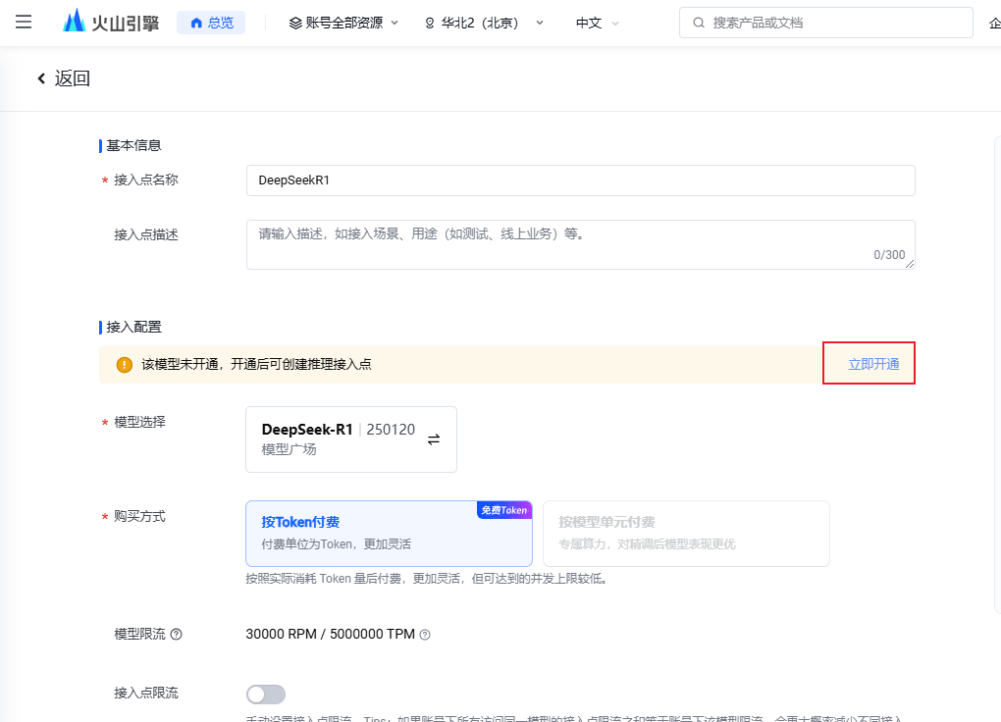
Task: Click the home icon beside 总览
Action: 195,22
